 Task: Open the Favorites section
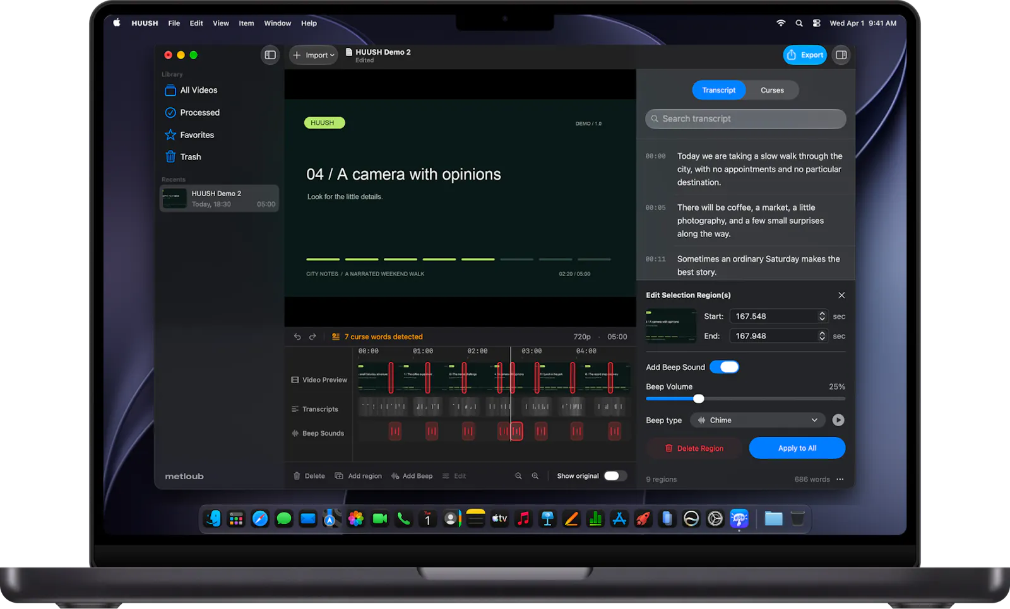(x=189, y=135)
